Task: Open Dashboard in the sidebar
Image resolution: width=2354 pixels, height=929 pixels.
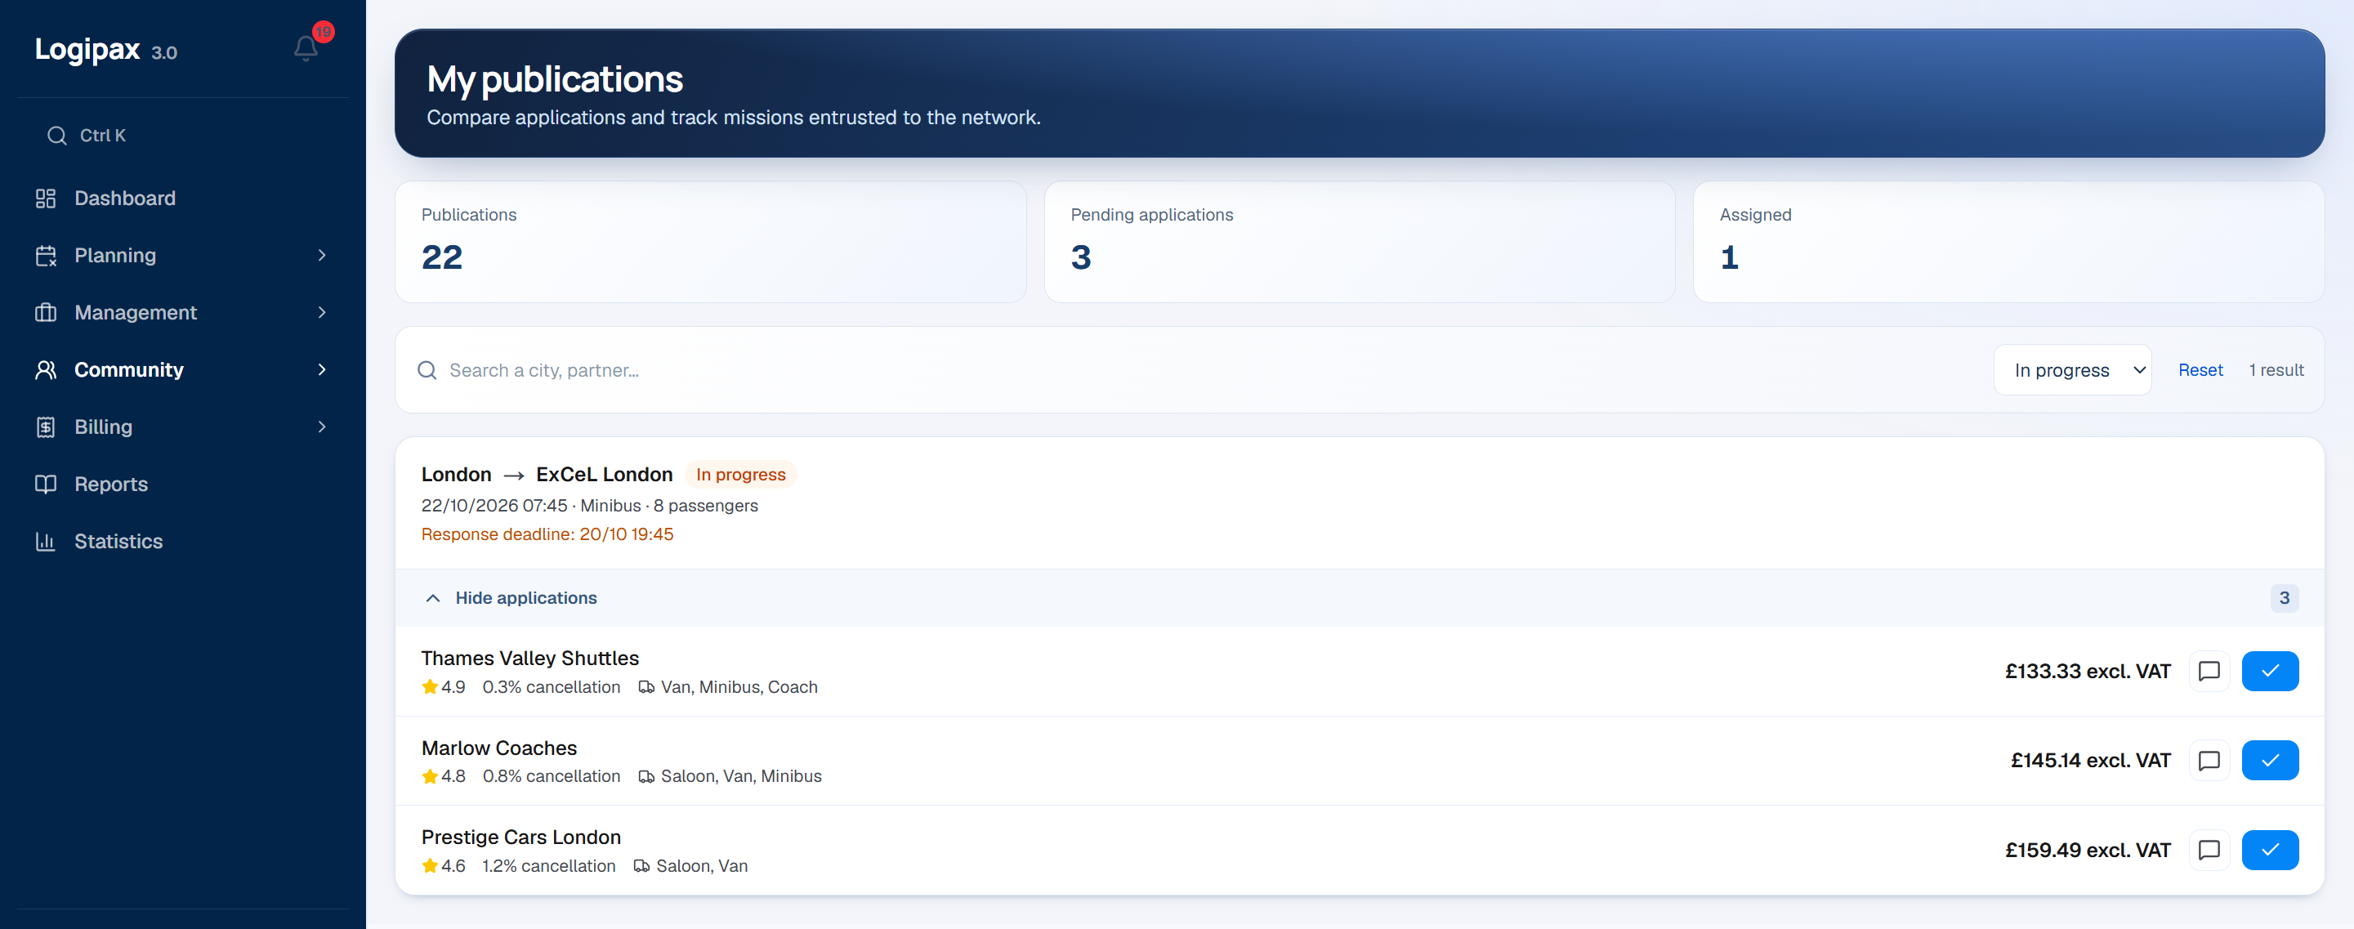Action: [x=183, y=199]
